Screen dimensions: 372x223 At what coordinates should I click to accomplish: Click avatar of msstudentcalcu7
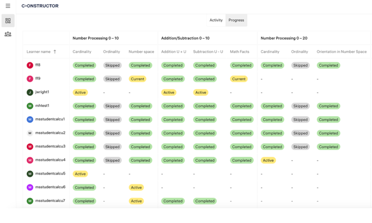(30, 201)
